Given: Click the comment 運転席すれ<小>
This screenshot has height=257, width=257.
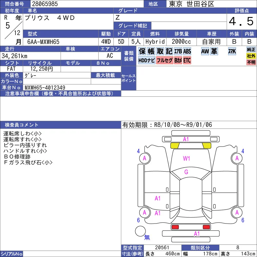Looking at the screenshot, I should (22, 139).
